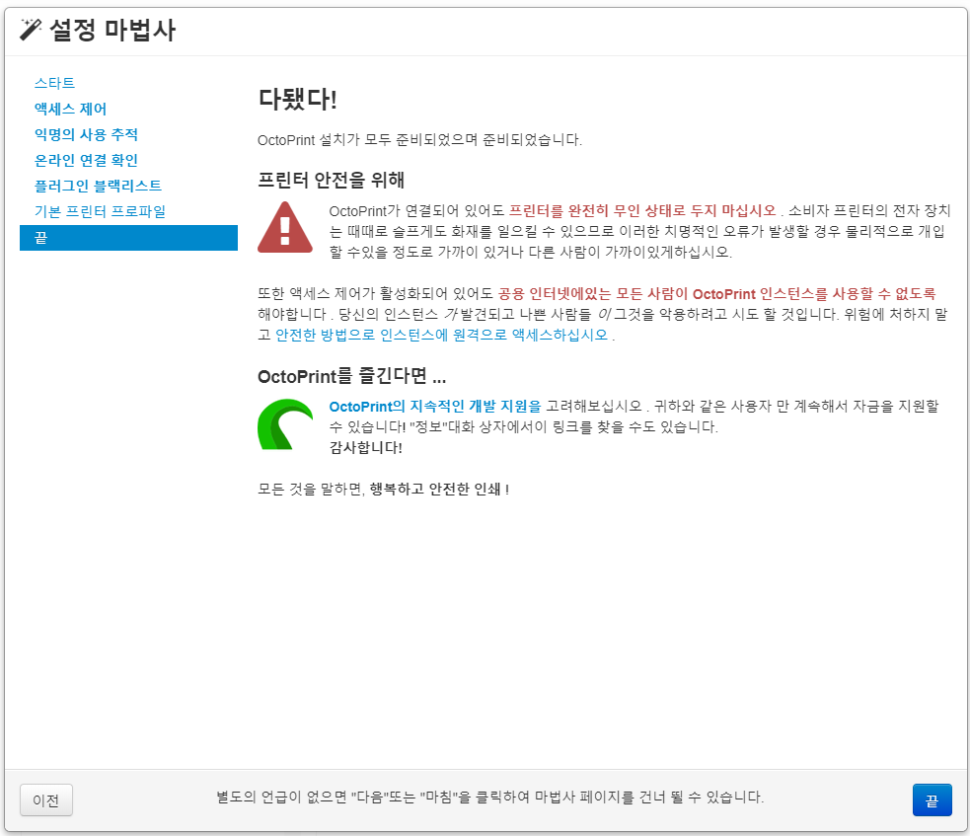Click the 프린터 안전을 위해 heading
Screen dimensions: 970x836
(x=331, y=180)
